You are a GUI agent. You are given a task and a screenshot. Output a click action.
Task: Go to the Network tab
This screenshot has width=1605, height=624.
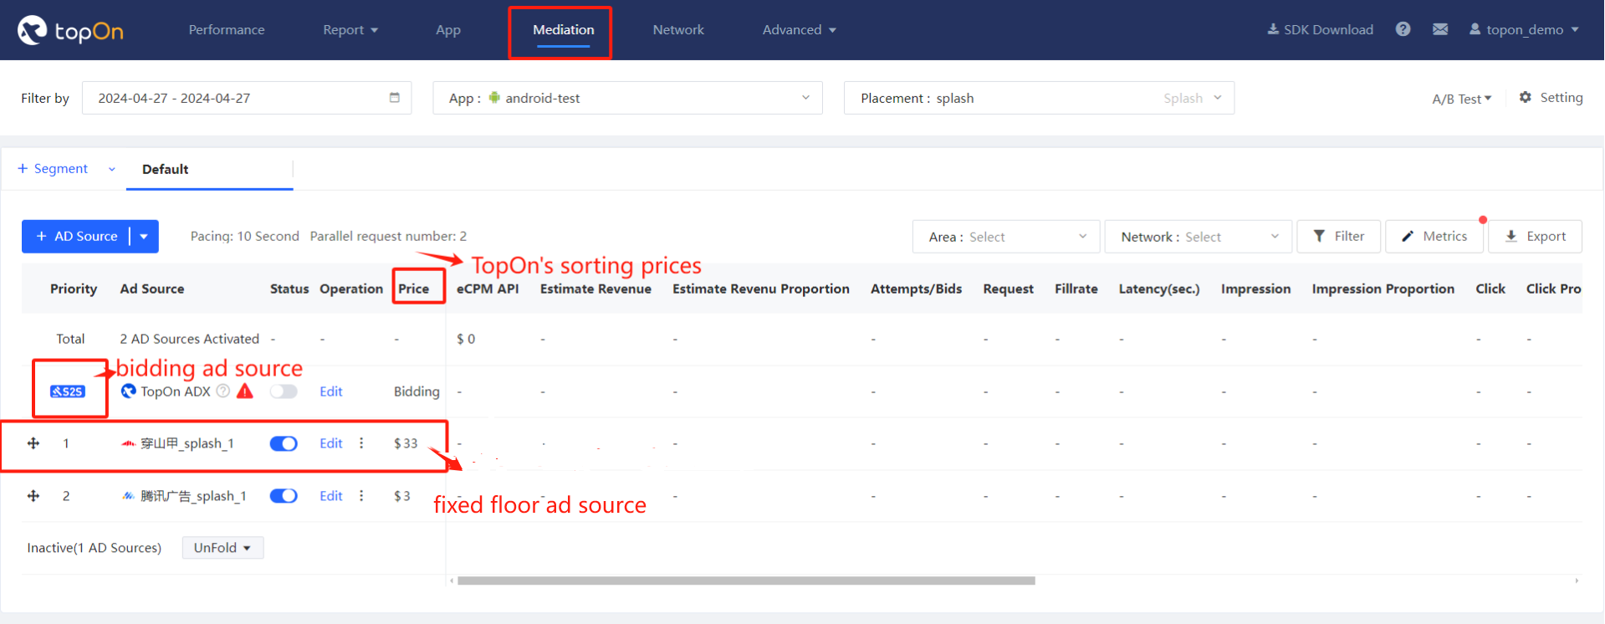pyautogui.click(x=678, y=30)
